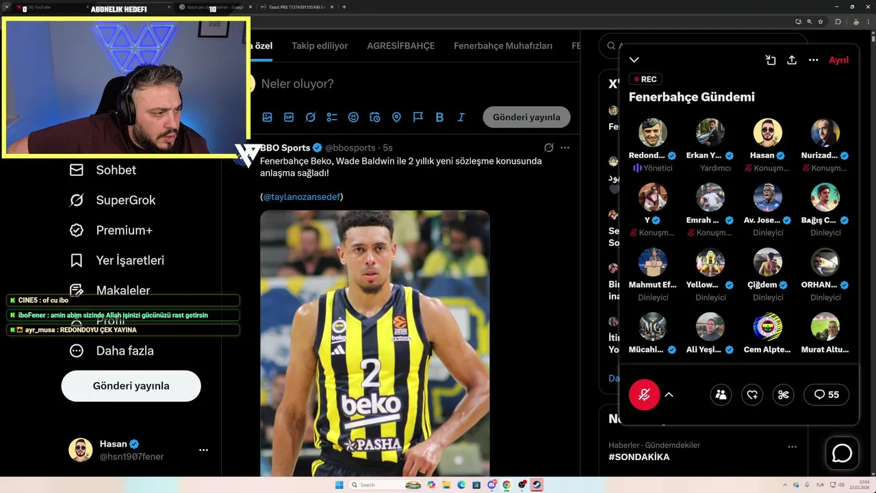Open Premium+ in sidebar

pyautogui.click(x=111, y=230)
